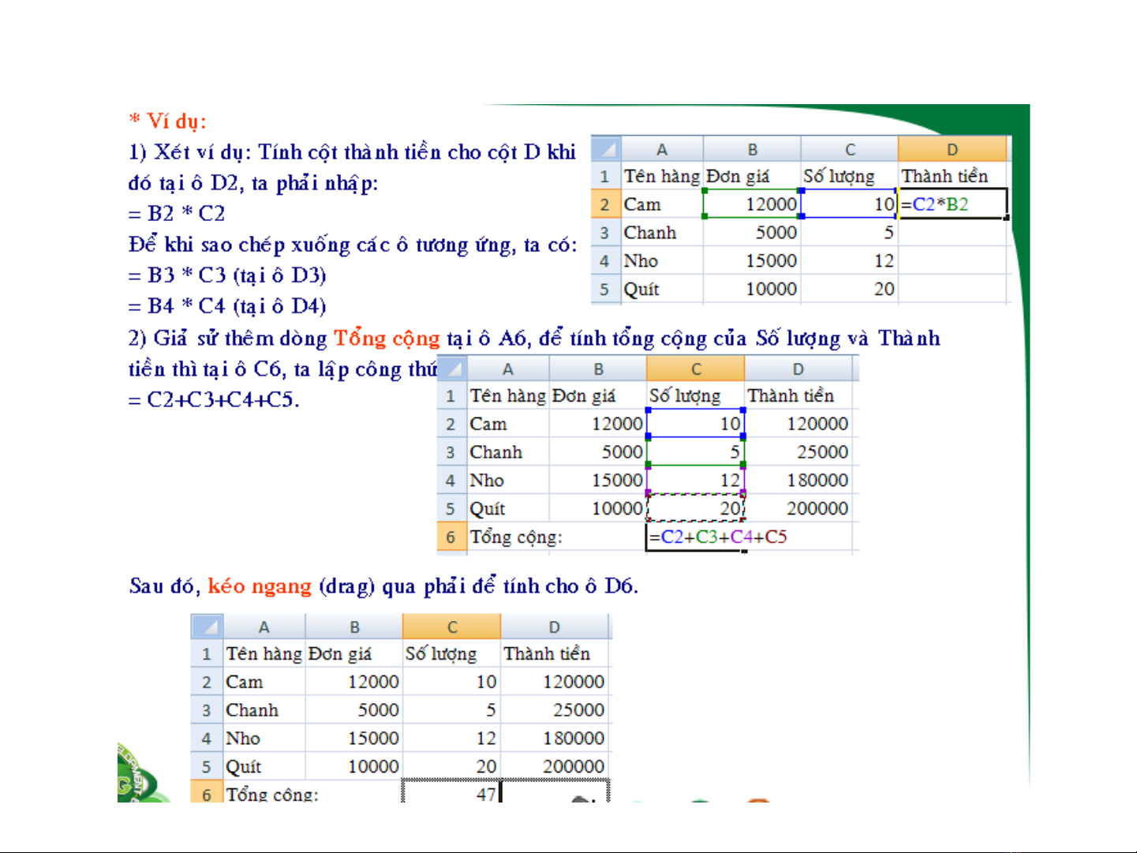Viewport: 1137px width, 853px height.
Task: Click the empty Thành tiền cell in Quít row
Action: coord(952,290)
